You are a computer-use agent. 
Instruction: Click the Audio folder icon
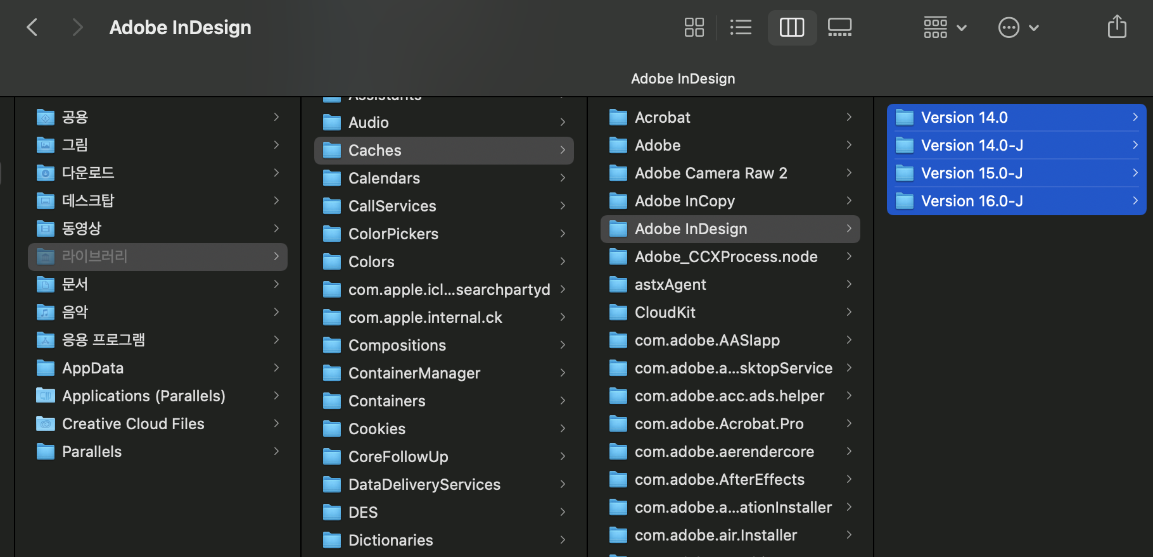point(332,122)
